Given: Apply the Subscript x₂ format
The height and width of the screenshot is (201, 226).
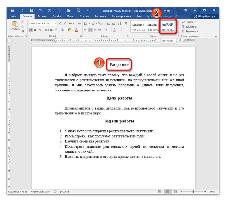Looking at the screenshot, I should point(51,30).
